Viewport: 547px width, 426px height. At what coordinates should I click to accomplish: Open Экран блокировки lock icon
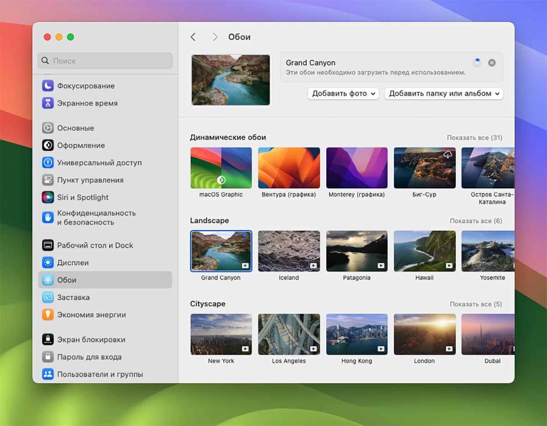[48, 339]
